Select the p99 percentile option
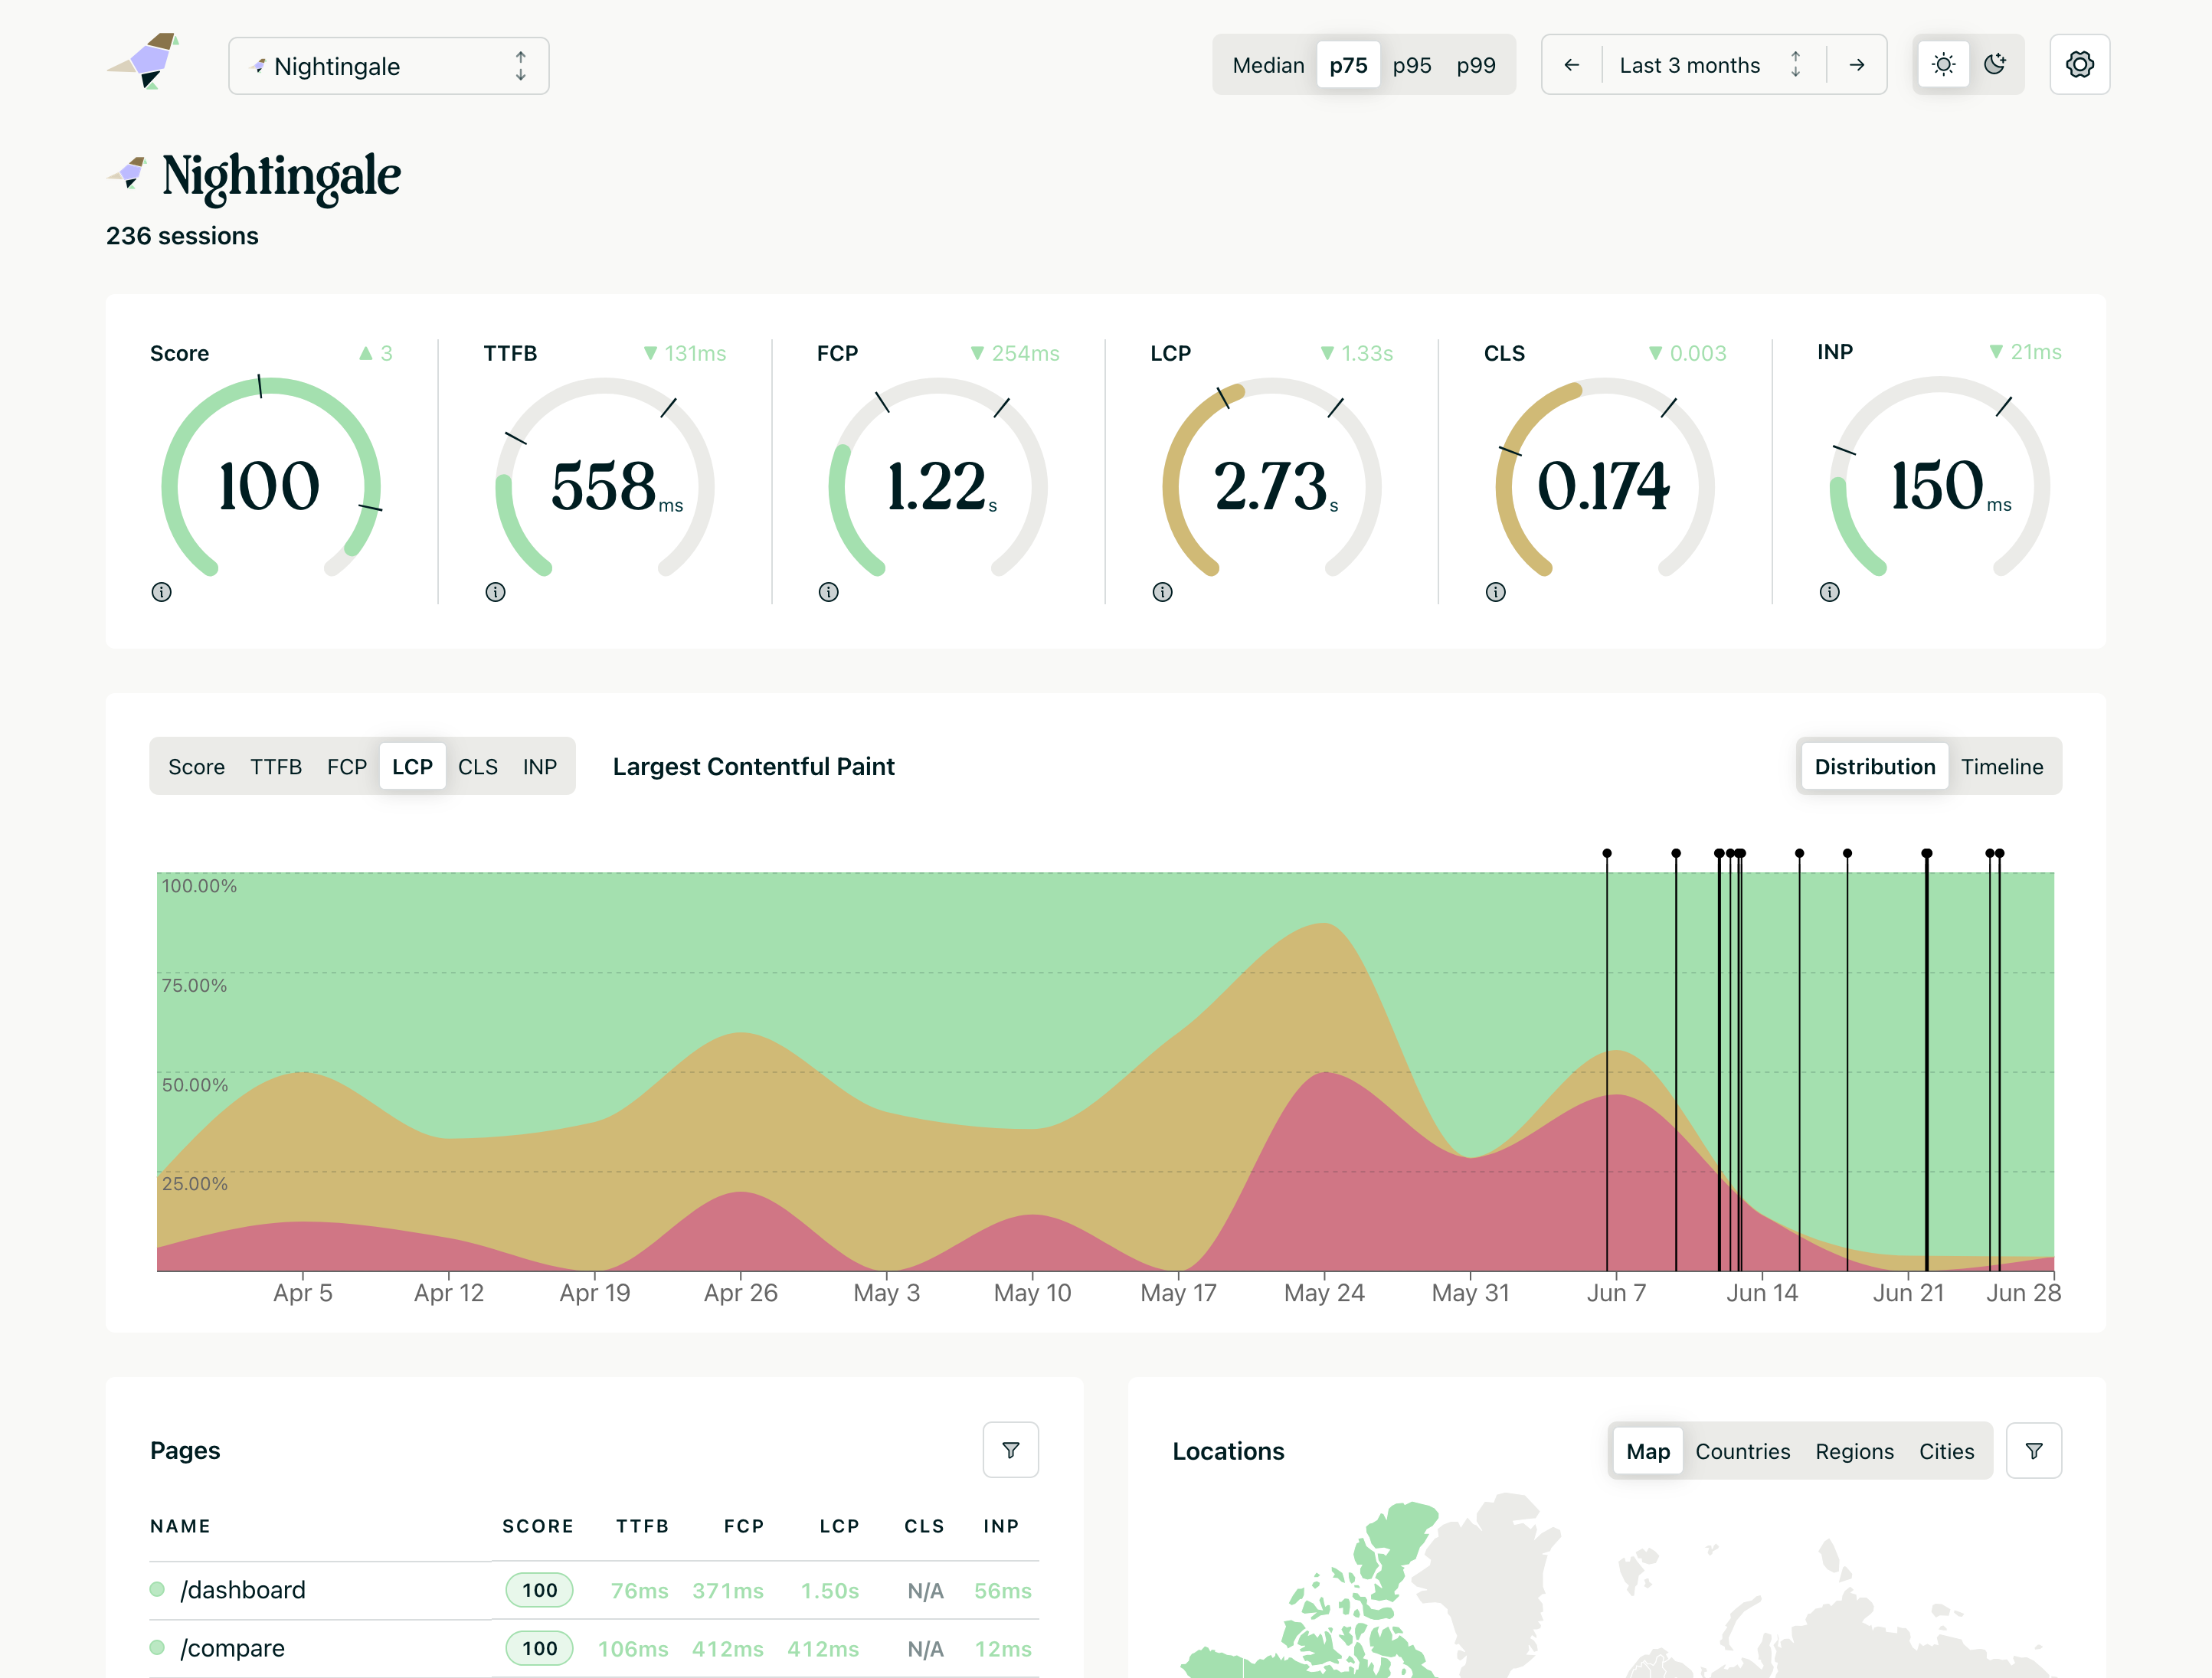The height and width of the screenshot is (1678, 2212). (x=1476, y=65)
